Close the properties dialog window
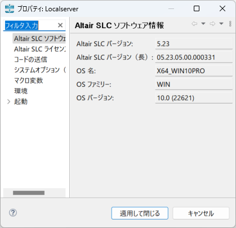Viewport: 236px width, 228px height. [222, 8]
